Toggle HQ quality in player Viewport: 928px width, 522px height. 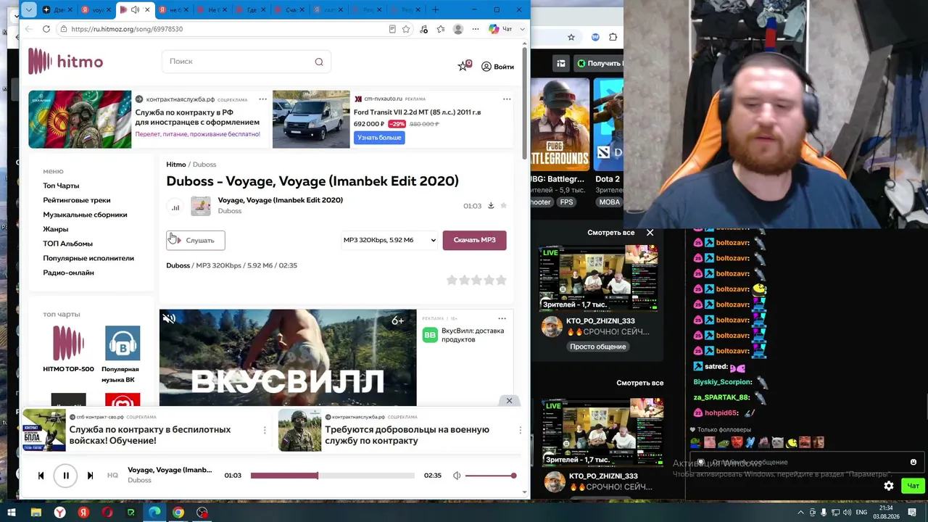[x=112, y=476]
